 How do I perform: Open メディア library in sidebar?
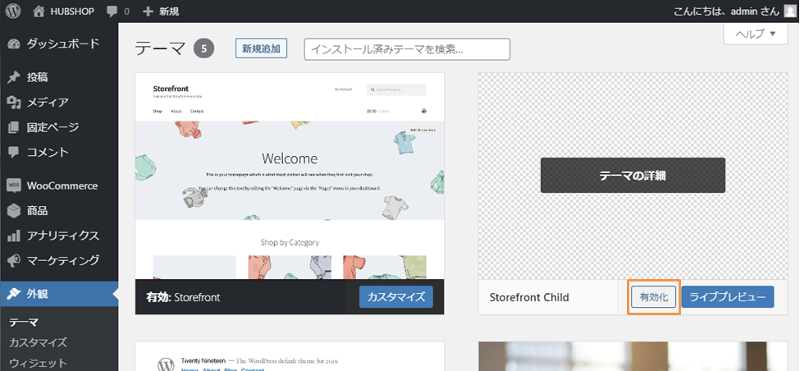[47, 103]
